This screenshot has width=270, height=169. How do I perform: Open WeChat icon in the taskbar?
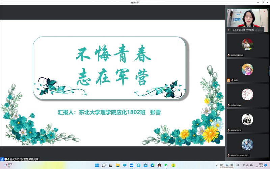tap(166, 165)
